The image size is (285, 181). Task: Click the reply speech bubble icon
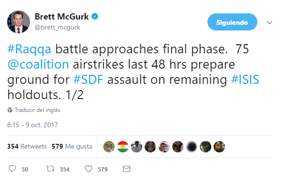point(12,169)
